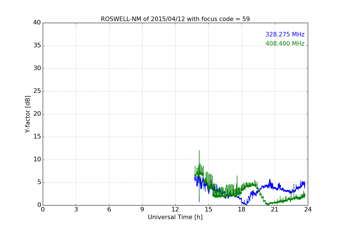Click the x-axis tick label '18'

(242, 209)
